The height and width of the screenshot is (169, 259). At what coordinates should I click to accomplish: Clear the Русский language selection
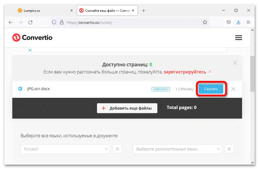click(117, 149)
